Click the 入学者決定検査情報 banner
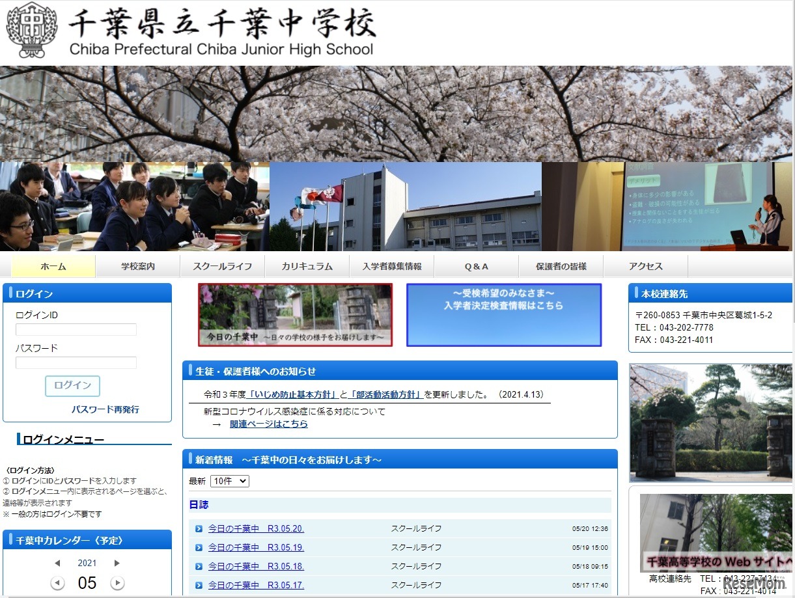 pos(504,315)
